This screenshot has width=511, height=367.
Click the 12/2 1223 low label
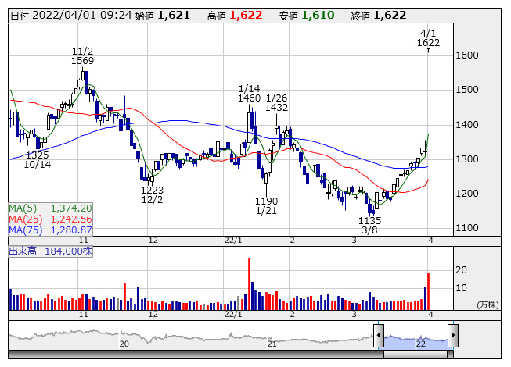152,195
